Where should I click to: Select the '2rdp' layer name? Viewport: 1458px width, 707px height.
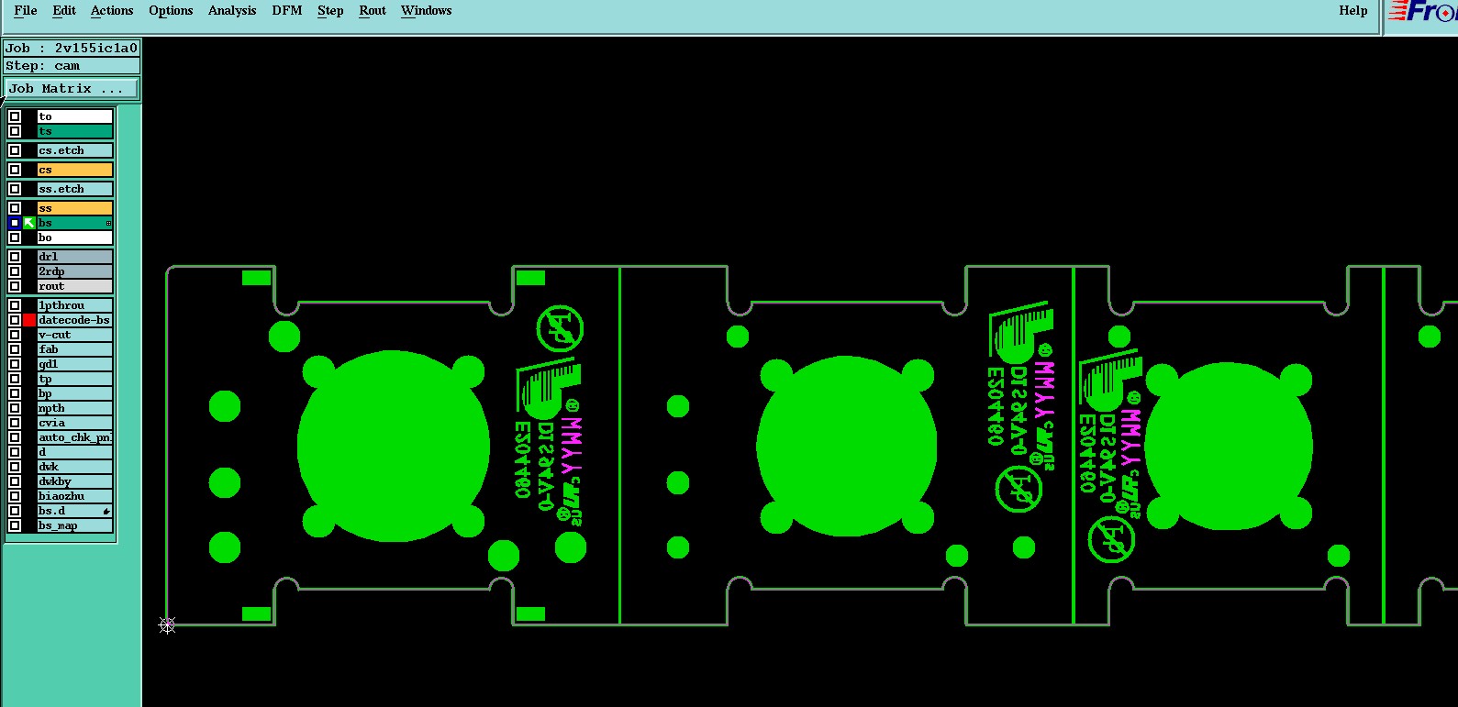tap(75, 271)
